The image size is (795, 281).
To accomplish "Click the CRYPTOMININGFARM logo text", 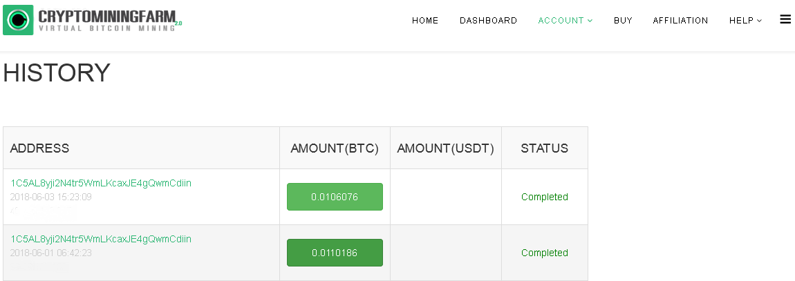I will 107,16.
